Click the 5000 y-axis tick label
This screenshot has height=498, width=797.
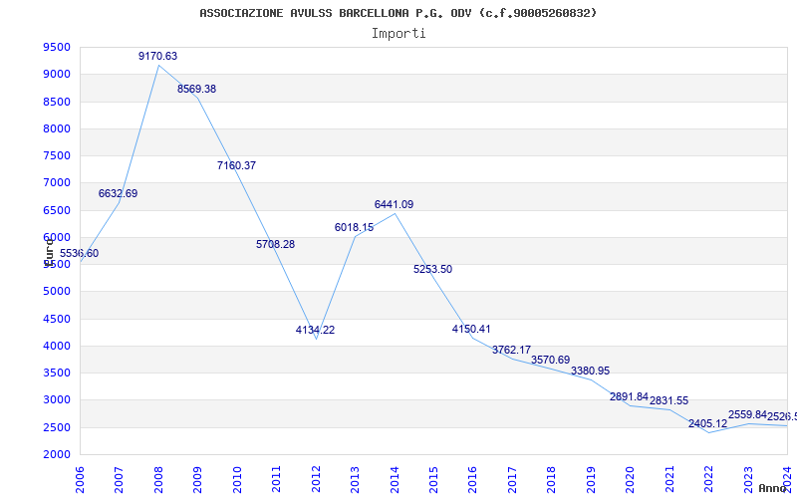click(x=57, y=292)
